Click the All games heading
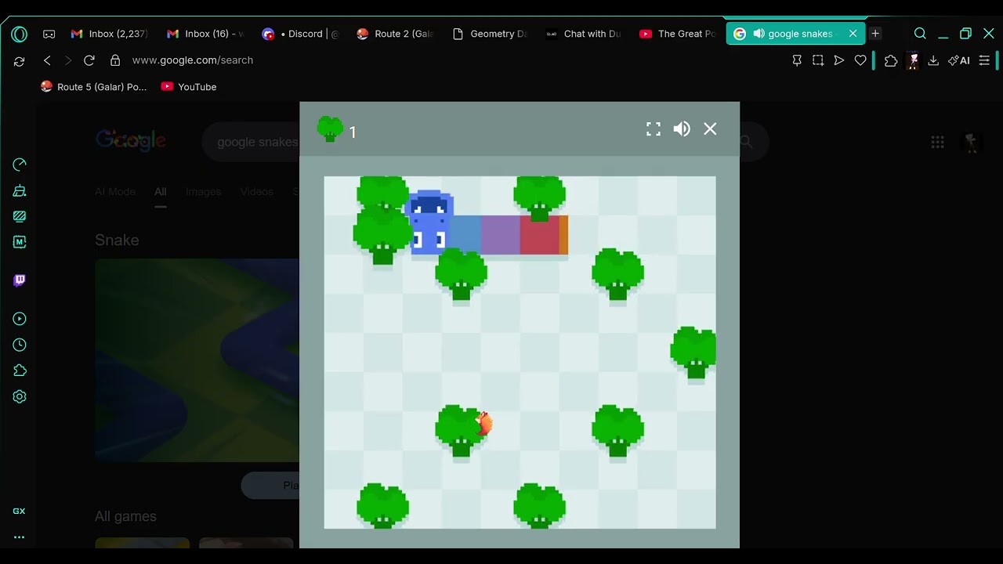1003x564 pixels. coord(125,516)
